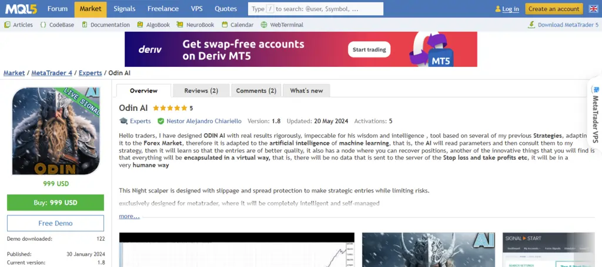The height and width of the screenshot is (267, 602).
Task: Open the Quotes section
Action: (x=226, y=9)
